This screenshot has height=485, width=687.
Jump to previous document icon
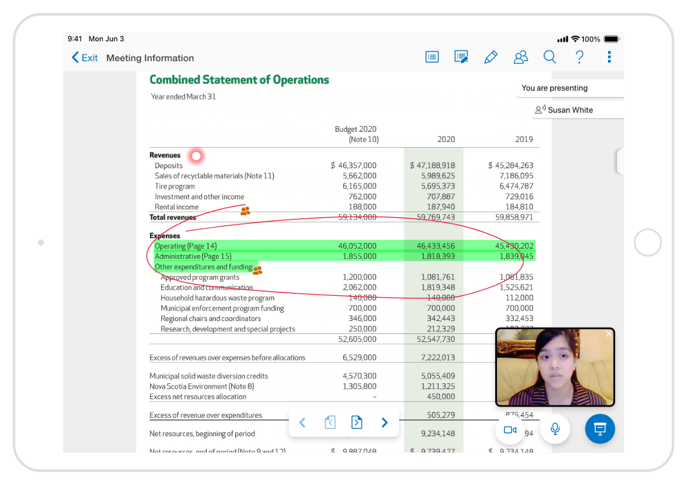(x=330, y=422)
